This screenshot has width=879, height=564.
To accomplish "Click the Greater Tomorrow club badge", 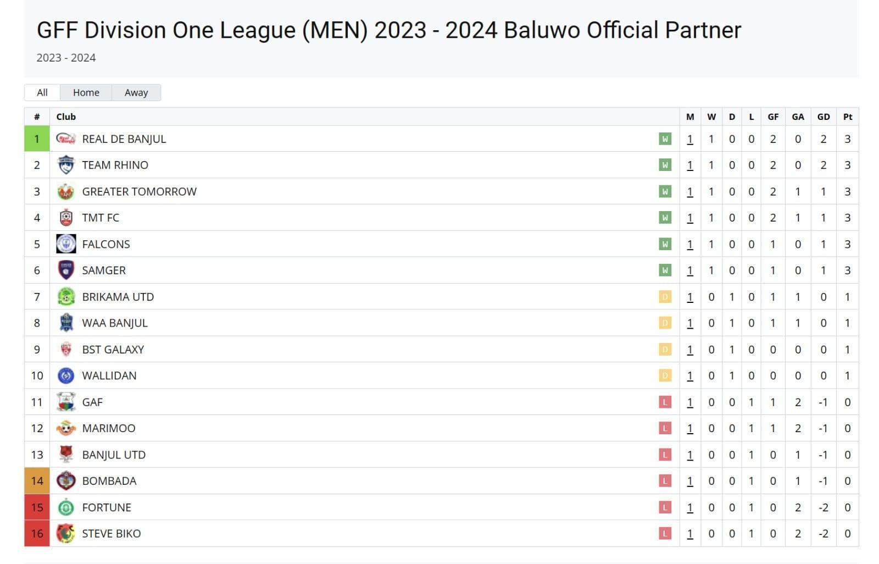I will click(x=65, y=191).
